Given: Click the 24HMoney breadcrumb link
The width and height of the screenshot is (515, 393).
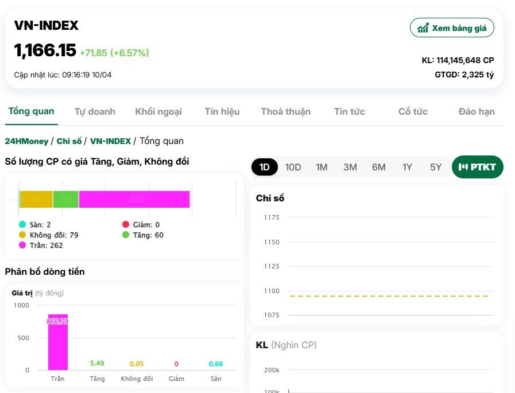Looking at the screenshot, I should point(26,141).
